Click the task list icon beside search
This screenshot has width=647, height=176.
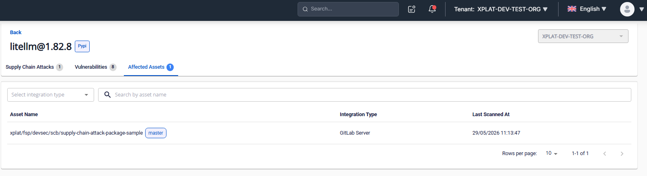coord(411,9)
